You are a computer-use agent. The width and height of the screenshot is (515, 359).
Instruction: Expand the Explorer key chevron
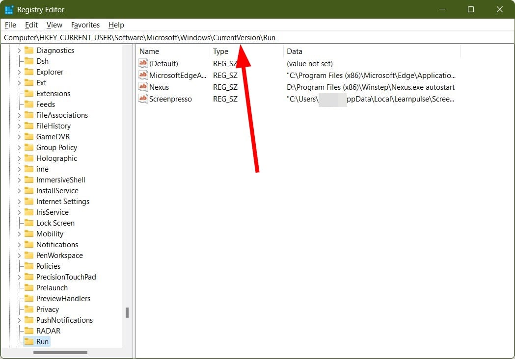19,72
